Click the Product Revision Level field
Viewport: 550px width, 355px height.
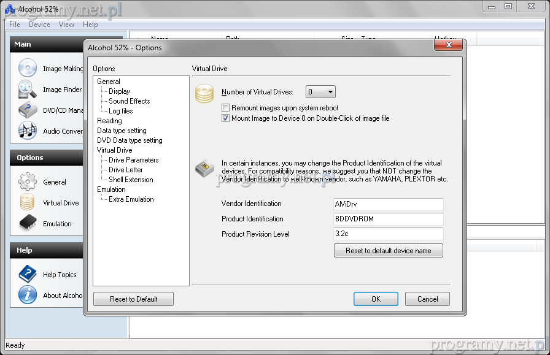pyautogui.click(x=388, y=234)
